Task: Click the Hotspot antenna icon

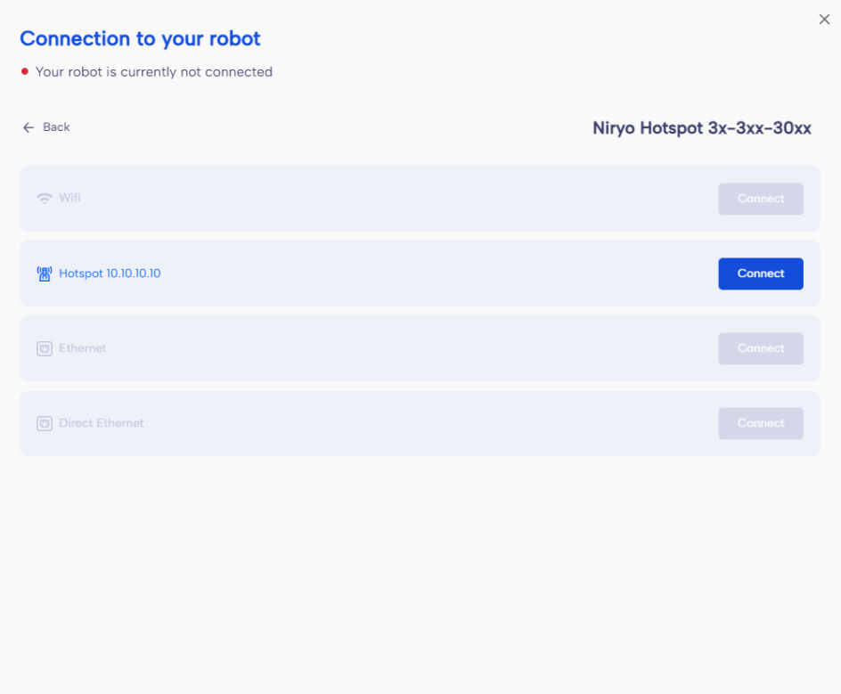Action: tap(44, 274)
